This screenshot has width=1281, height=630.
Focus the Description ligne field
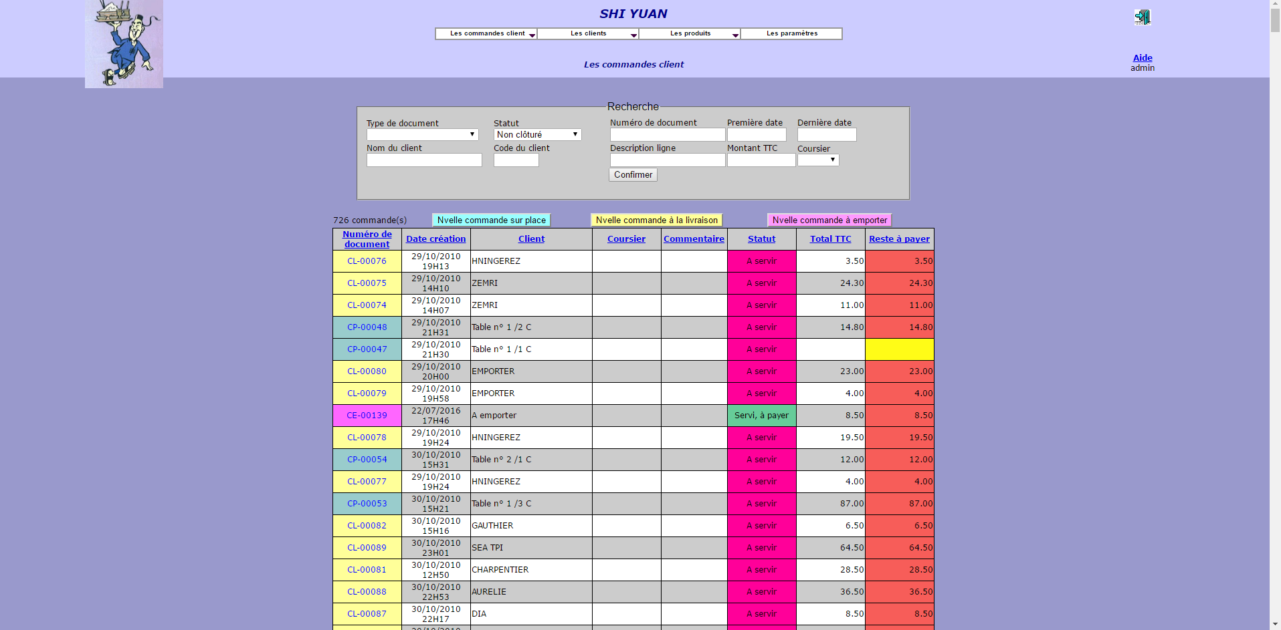coord(667,160)
